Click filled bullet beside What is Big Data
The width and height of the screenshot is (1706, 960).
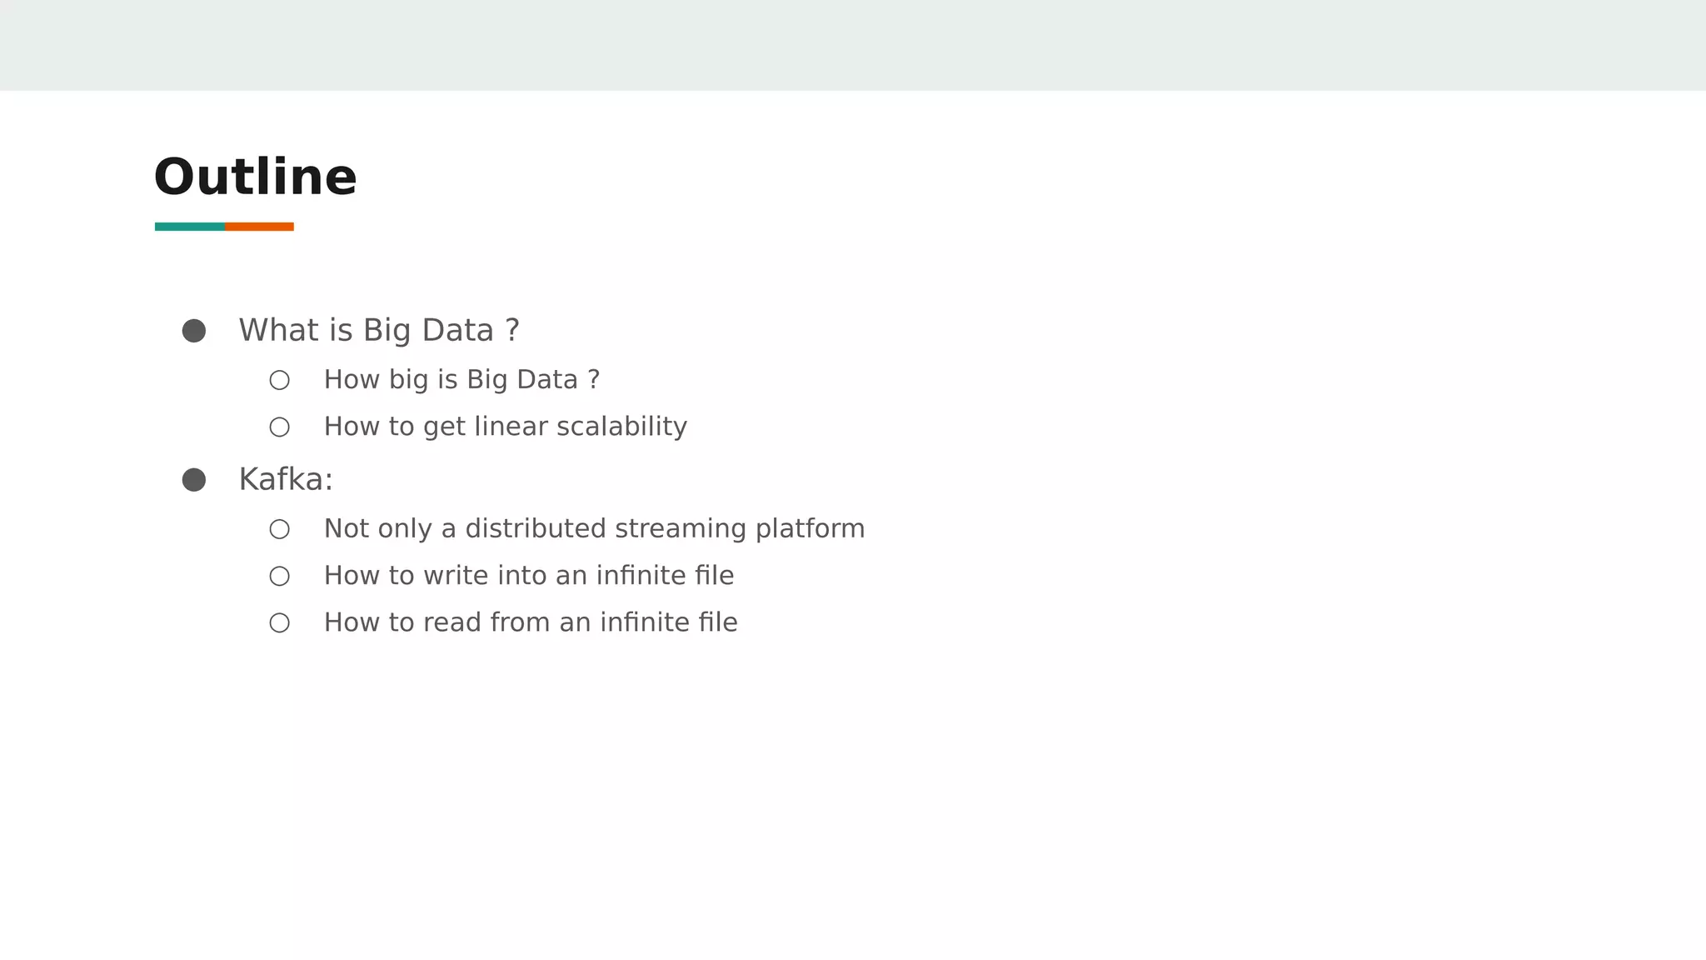click(194, 331)
